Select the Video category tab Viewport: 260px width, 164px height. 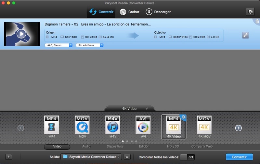pyautogui.click(x=57, y=147)
